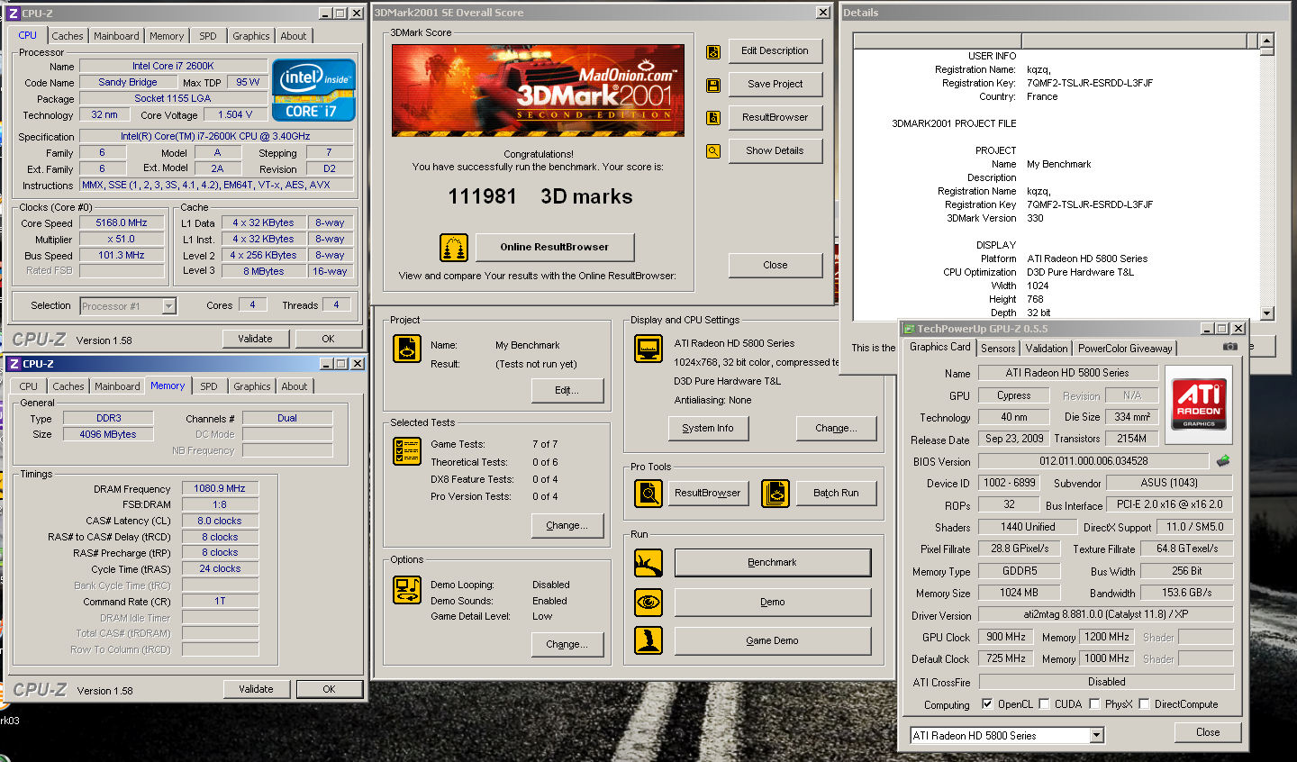Toggle the OpenCL checkbox in GPU-Z
The width and height of the screenshot is (1297, 762).
[987, 704]
